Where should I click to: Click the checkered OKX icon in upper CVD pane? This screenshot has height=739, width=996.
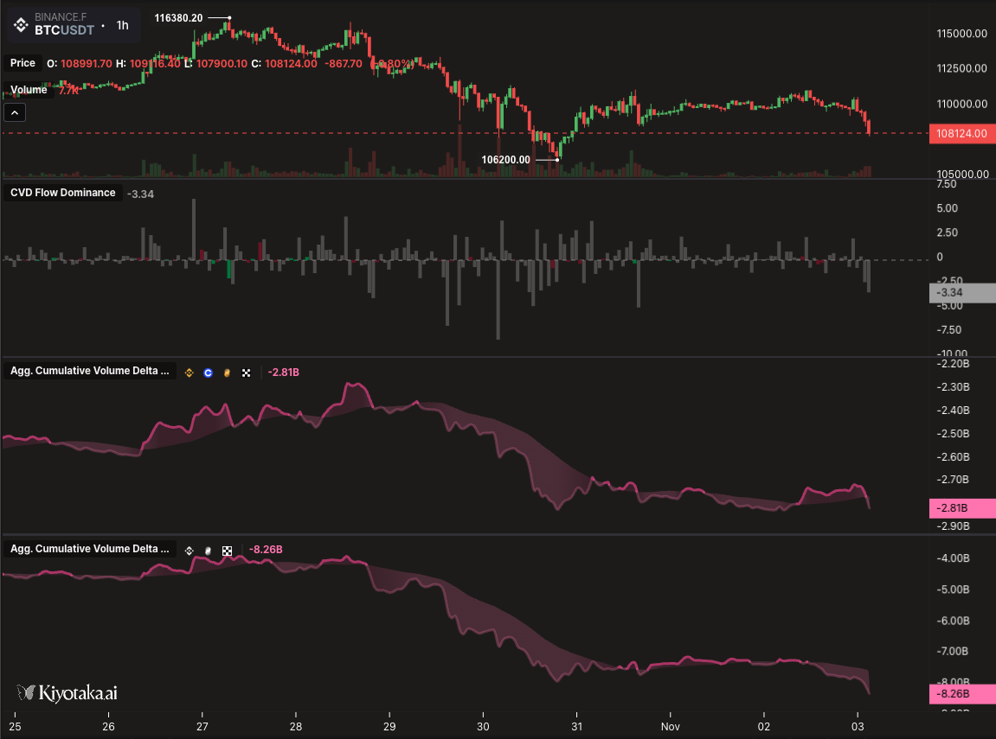(x=247, y=373)
